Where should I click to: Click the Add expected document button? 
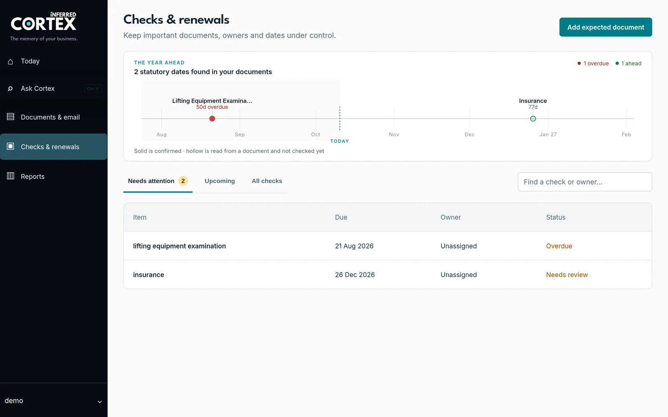point(605,27)
